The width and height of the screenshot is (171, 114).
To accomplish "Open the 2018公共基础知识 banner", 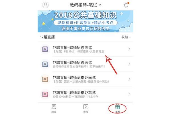I will point(85,21).
